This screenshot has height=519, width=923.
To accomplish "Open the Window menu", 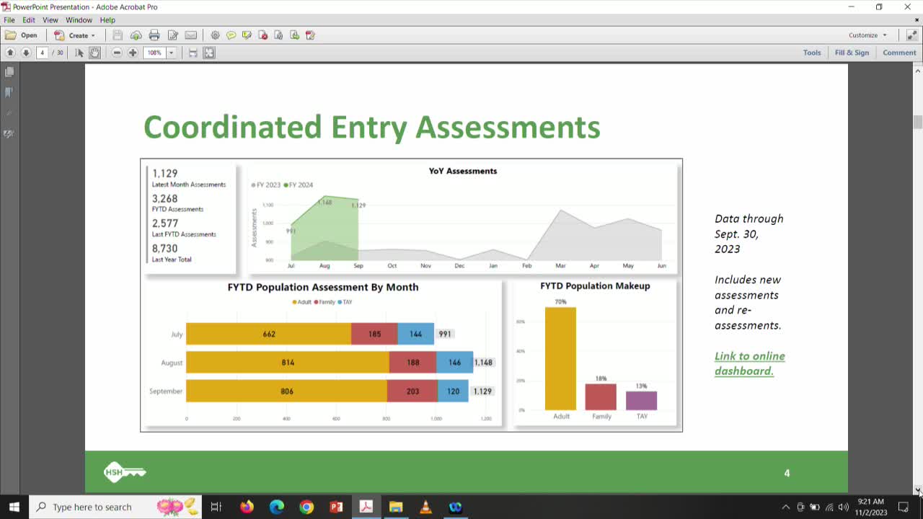I will (x=79, y=20).
